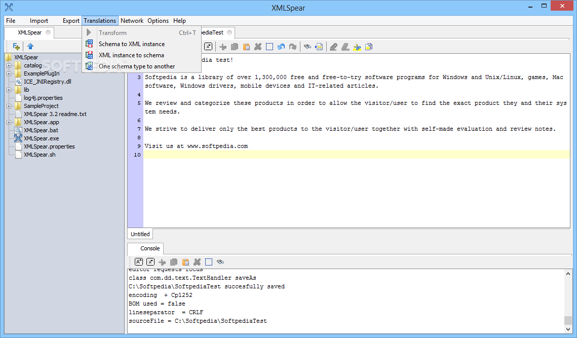The image size is (577, 338).
Task: Click the Cut scissors icon in editor toolbar
Action: click(222, 47)
